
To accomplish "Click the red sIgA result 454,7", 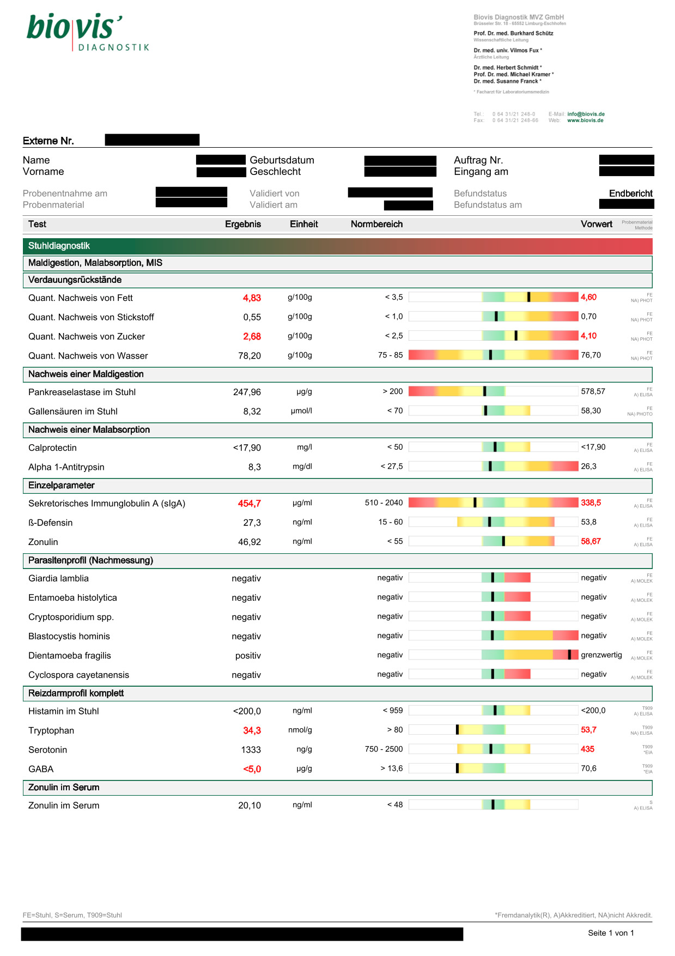I will point(249,504).
